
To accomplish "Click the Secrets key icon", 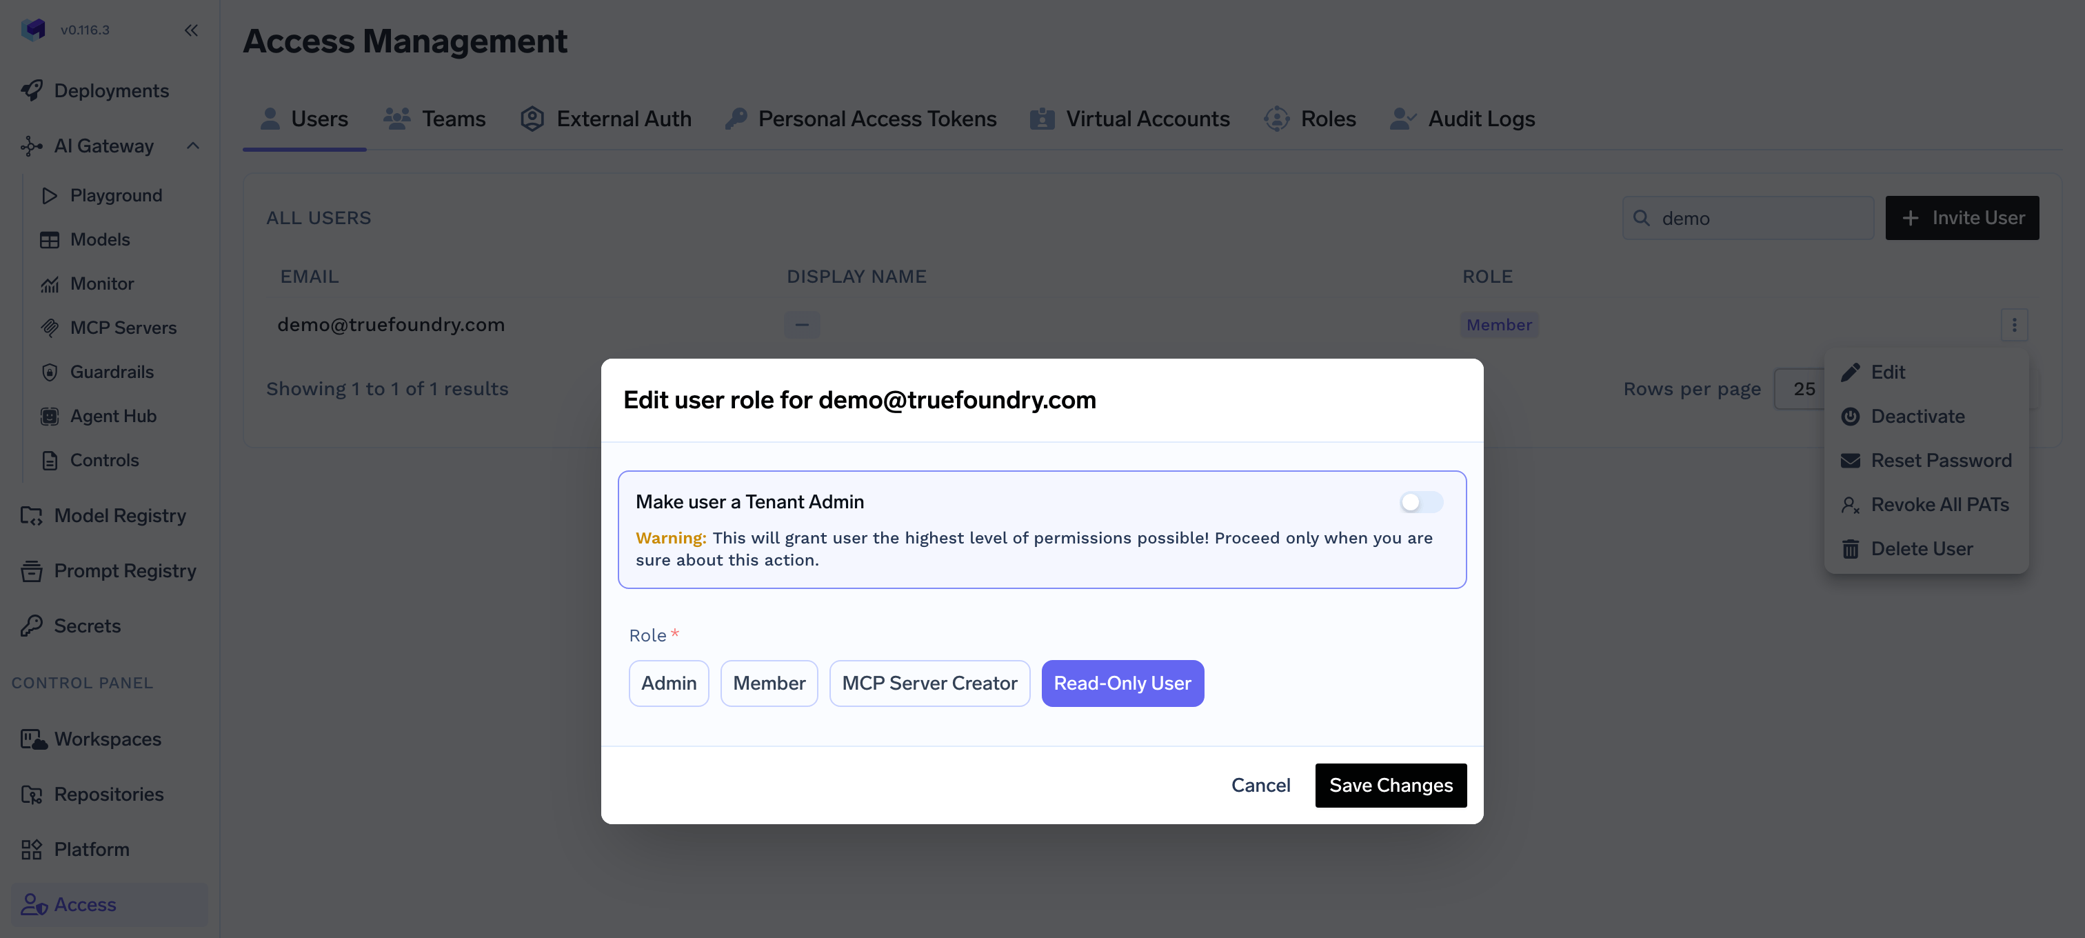I will [x=32, y=626].
